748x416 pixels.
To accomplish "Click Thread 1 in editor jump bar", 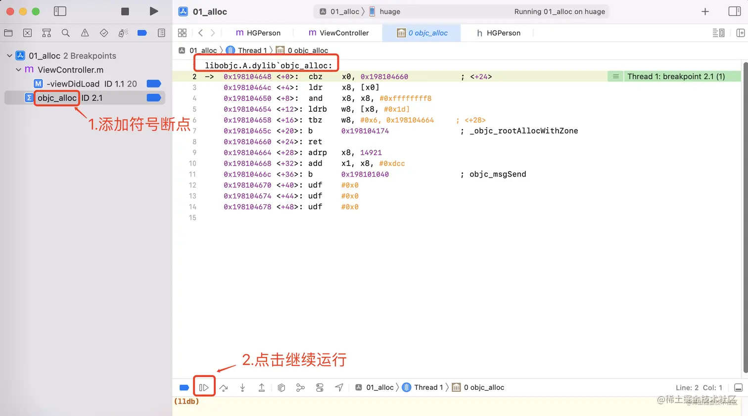I will click(246, 50).
